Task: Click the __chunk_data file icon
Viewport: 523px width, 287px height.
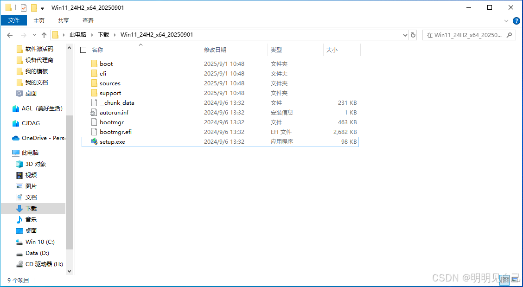Action: click(94, 103)
